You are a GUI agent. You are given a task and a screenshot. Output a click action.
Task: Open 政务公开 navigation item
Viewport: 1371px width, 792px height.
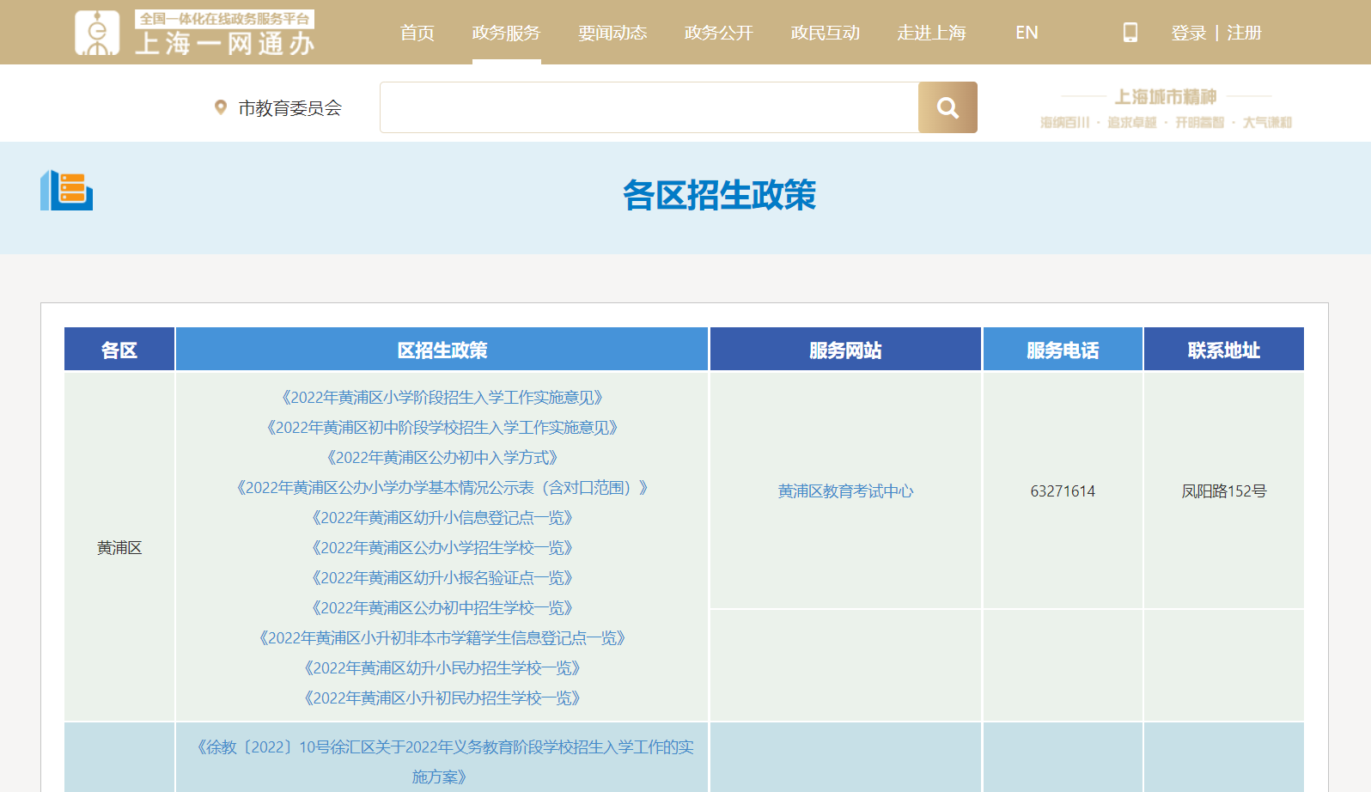coord(719,33)
